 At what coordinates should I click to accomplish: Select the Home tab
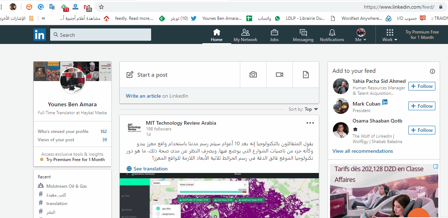[x=216, y=35]
